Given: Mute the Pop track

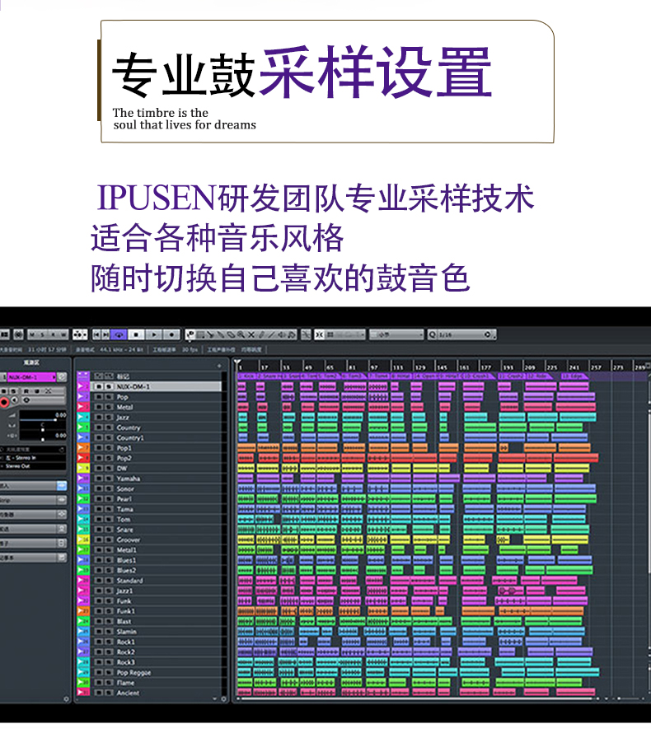Looking at the screenshot, I should click(x=99, y=397).
